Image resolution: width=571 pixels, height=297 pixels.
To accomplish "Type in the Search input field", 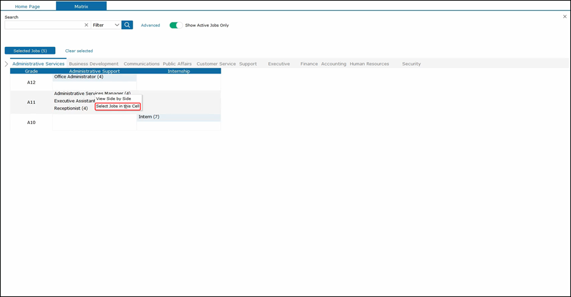I will click(x=43, y=25).
